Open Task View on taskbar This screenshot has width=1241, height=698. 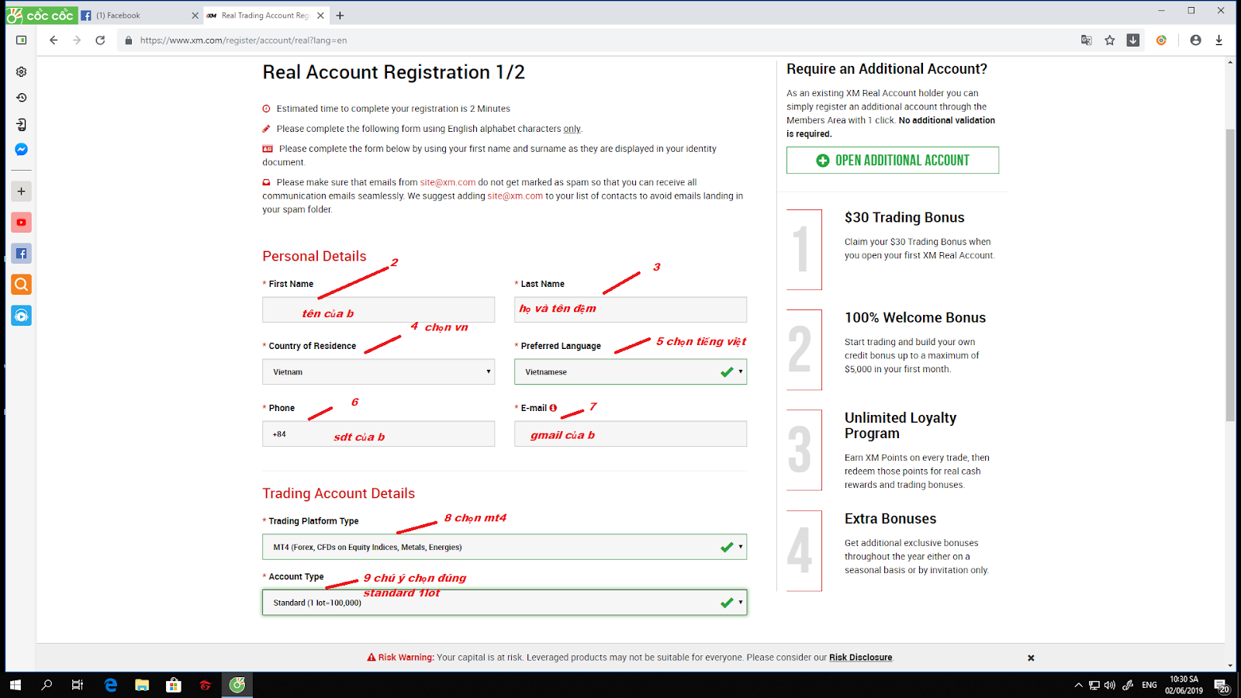click(78, 685)
